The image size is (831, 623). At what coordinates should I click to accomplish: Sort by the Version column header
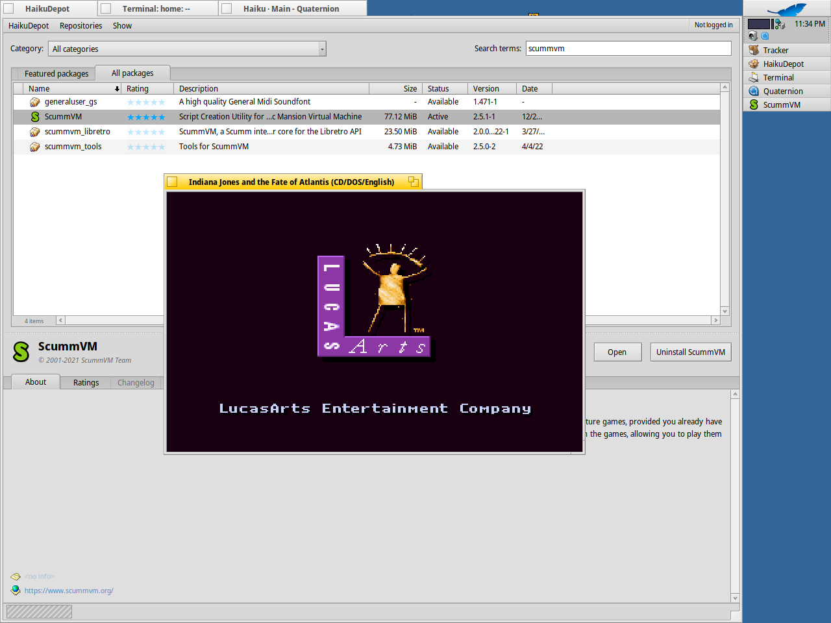(492, 89)
